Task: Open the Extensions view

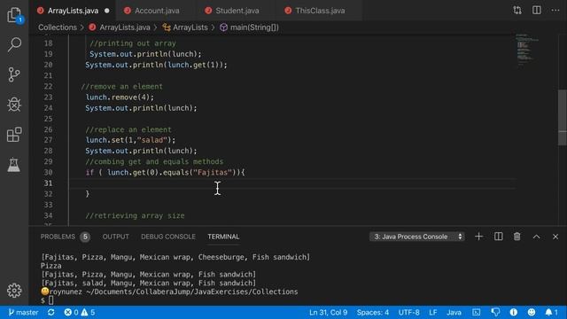Action: [14, 135]
